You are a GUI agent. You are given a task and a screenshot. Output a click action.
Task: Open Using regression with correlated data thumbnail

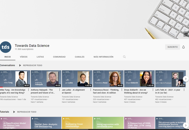[108, 123]
